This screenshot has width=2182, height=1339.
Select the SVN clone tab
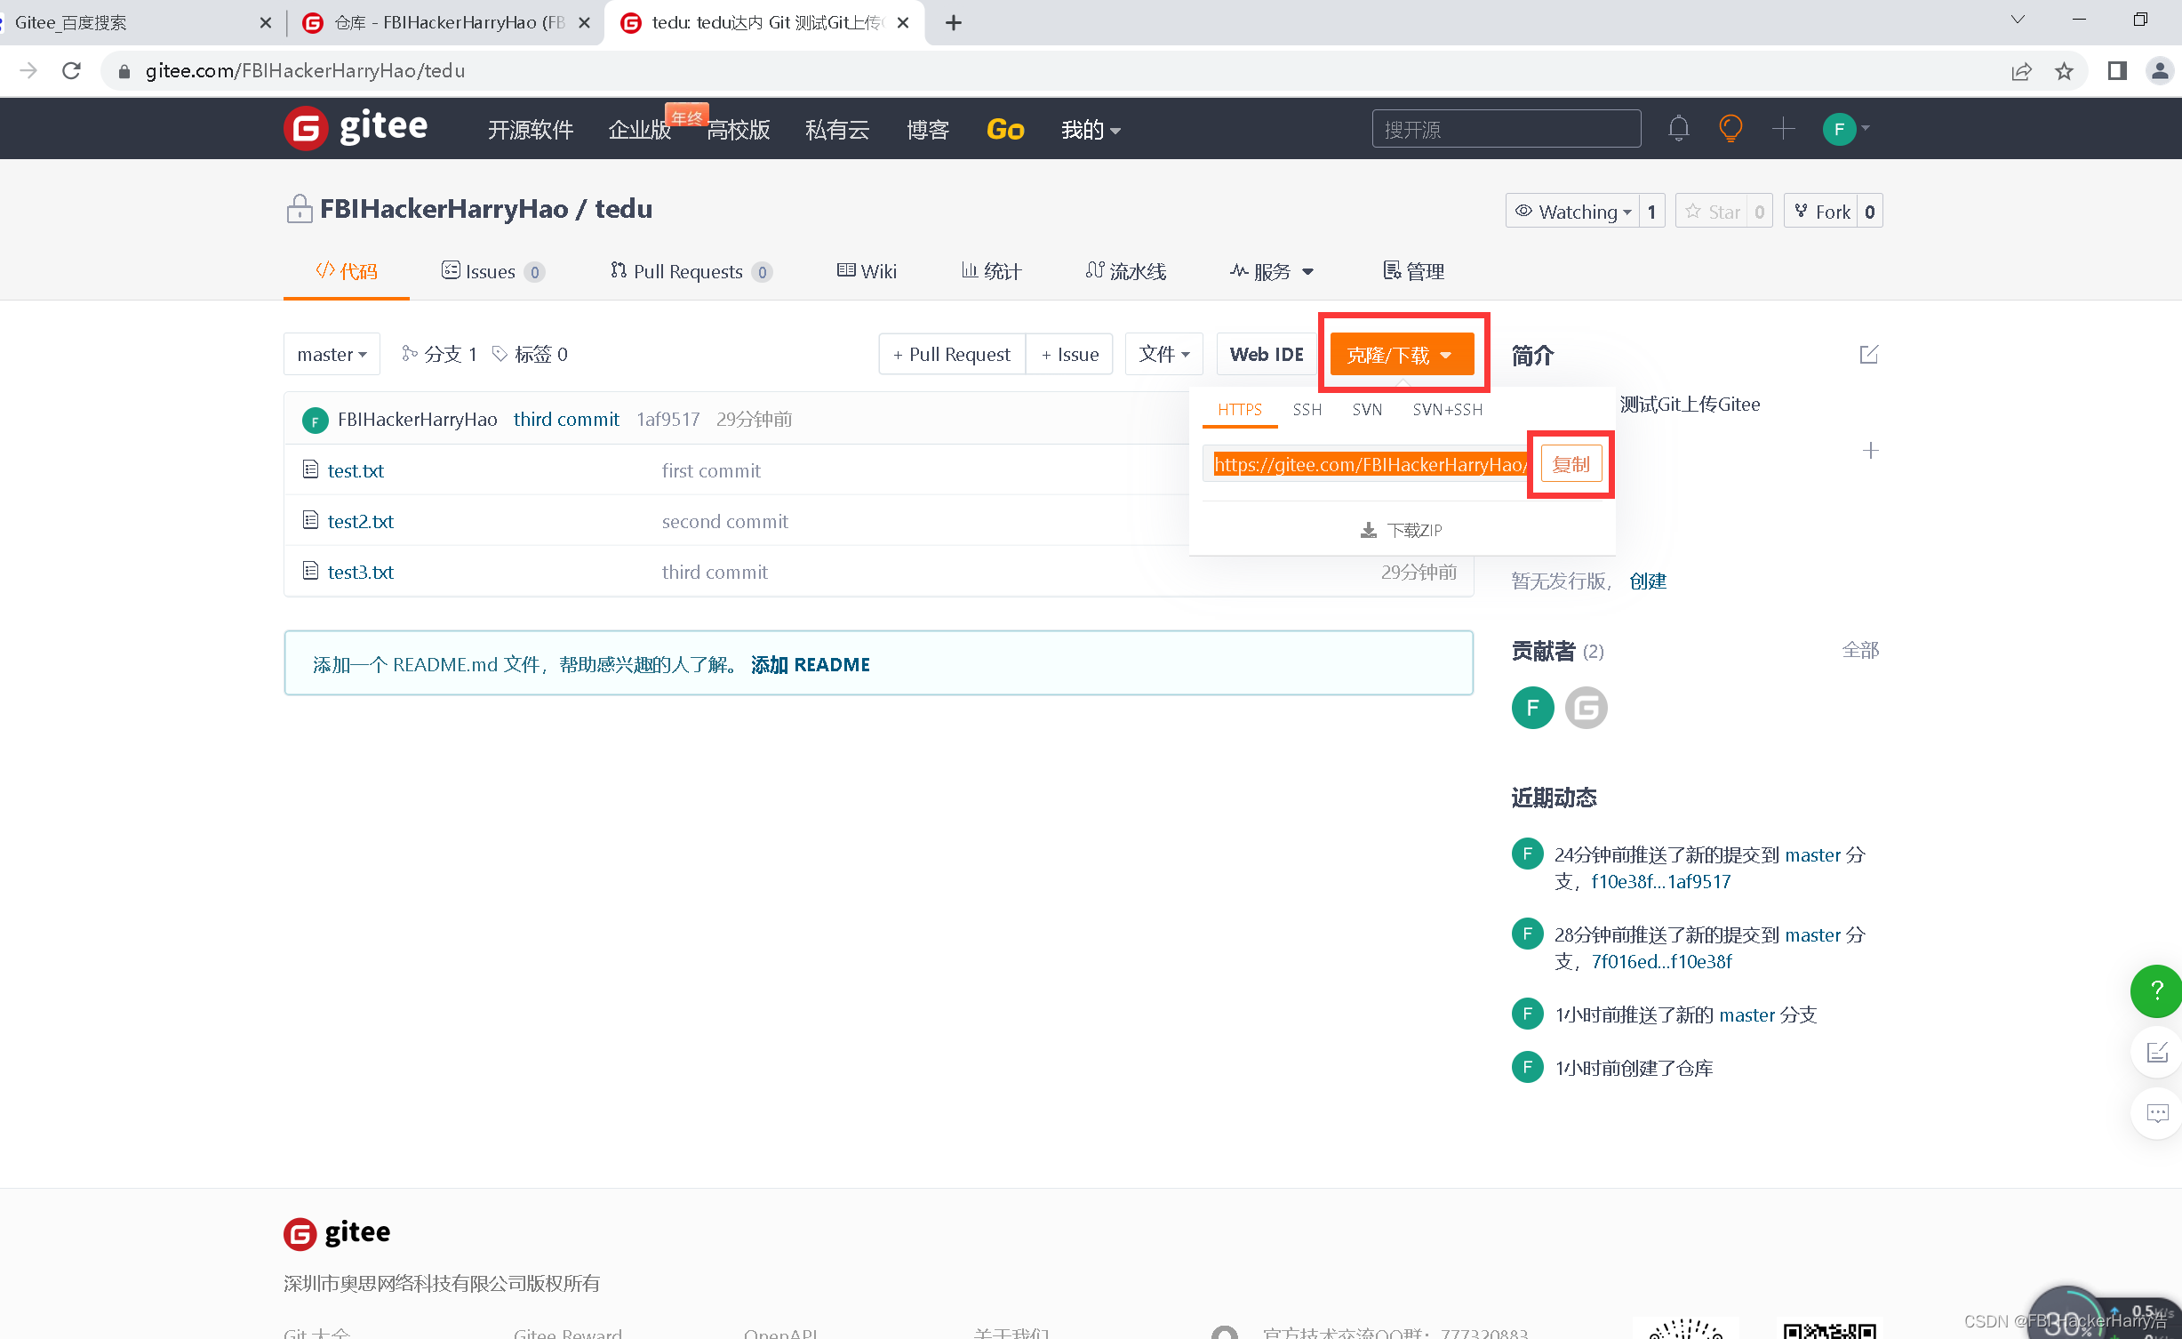(1367, 410)
